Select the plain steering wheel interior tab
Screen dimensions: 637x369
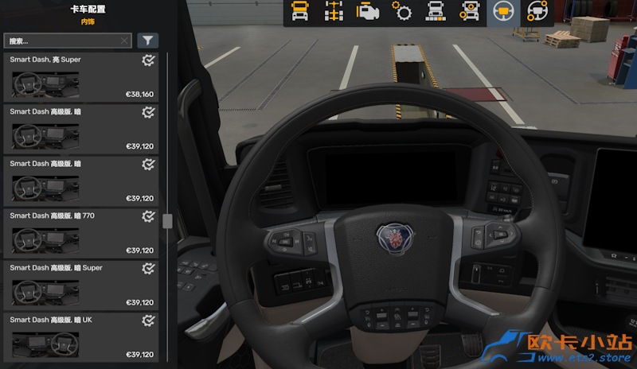pyautogui.click(x=502, y=12)
